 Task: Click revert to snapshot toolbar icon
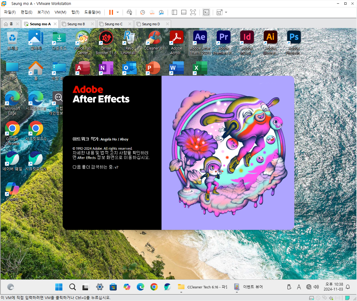coord(152,12)
